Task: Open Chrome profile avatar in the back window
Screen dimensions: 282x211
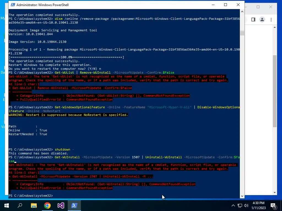Action: (262, 20)
